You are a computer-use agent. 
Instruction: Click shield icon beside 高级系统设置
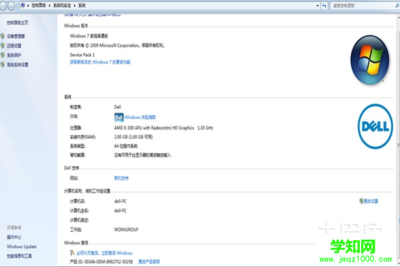click(3, 64)
